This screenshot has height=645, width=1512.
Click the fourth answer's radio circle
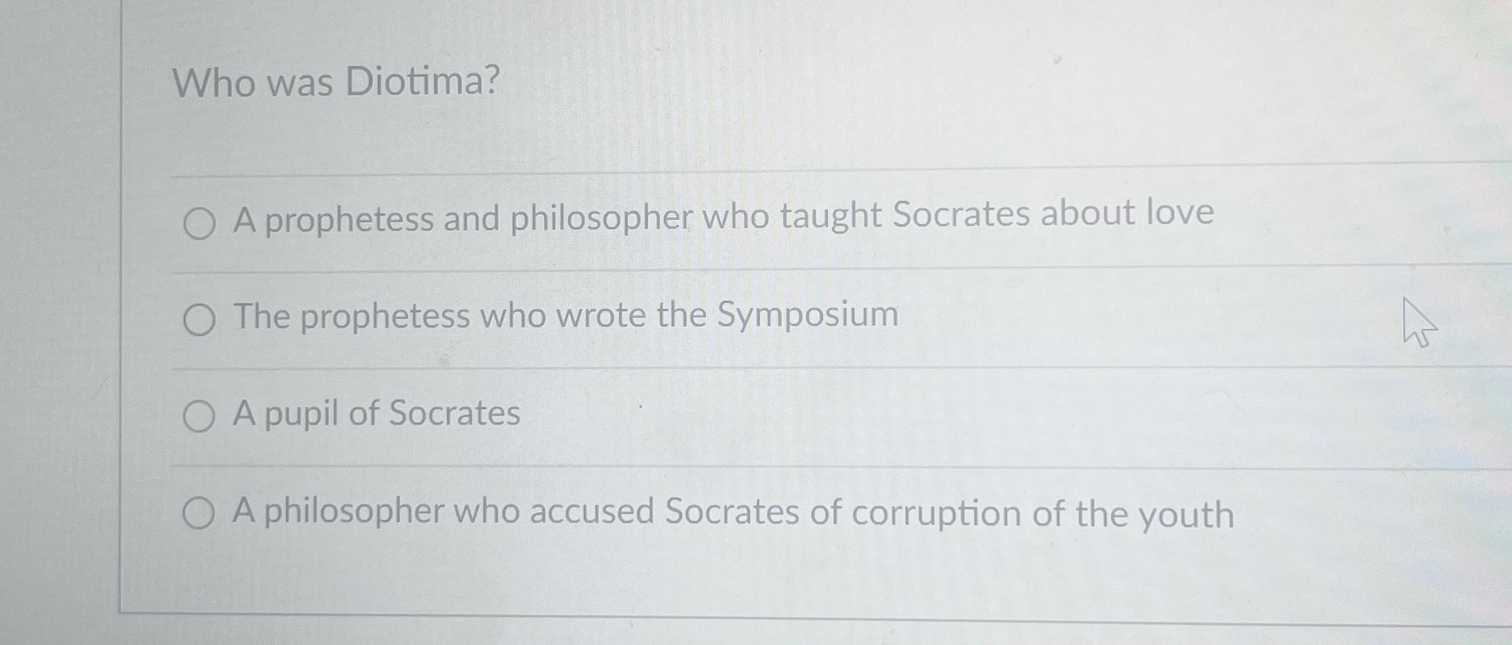click(201, 513)
